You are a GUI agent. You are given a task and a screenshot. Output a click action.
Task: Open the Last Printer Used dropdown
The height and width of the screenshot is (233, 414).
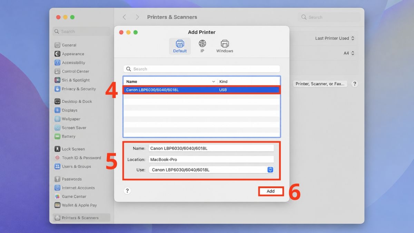click(x=335, y=38)
